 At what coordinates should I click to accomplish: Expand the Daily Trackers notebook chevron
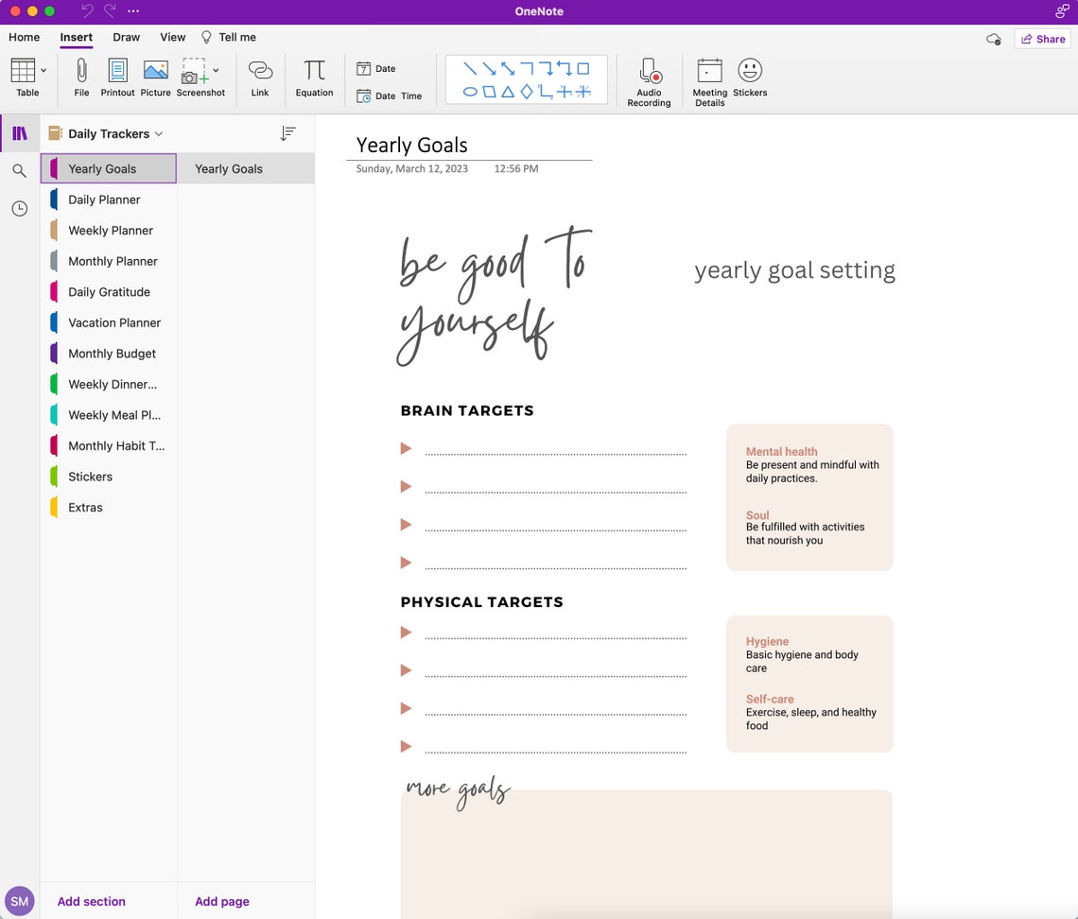[x=159, y=133]
